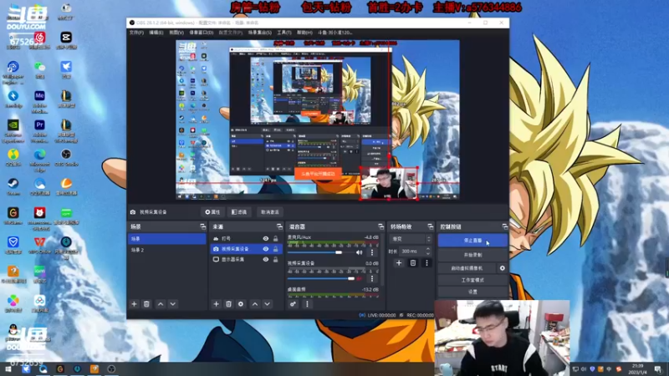The image size is (669, 376).
Task: Pop out the 混音器 mixer dock
Action: click(x=381, y=226)
